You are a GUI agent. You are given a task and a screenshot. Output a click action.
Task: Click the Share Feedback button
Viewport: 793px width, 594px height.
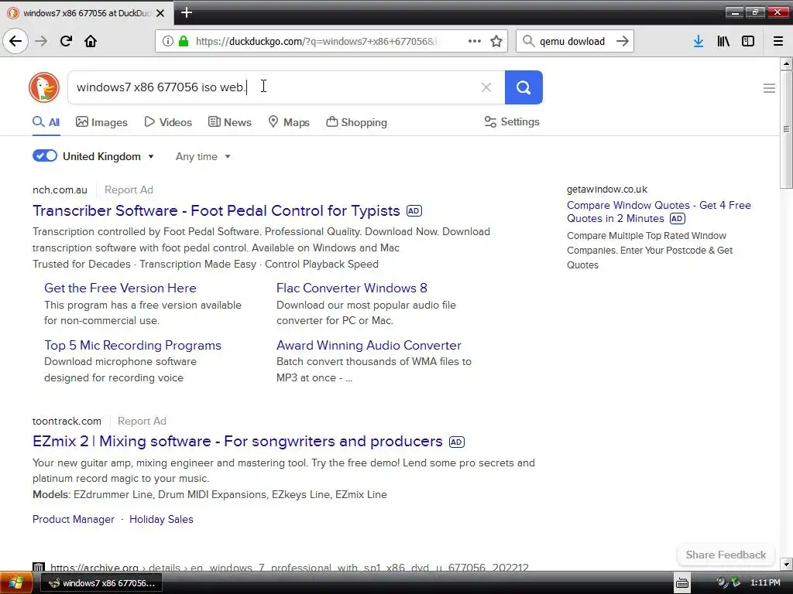[726, 555]
